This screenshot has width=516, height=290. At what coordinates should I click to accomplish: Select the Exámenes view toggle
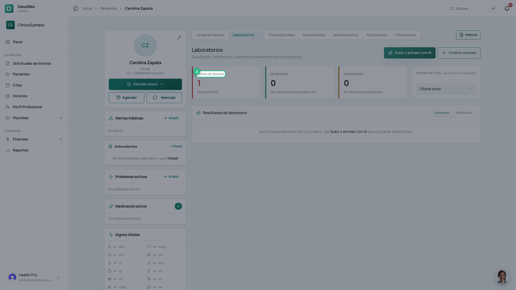pos(442,113)
